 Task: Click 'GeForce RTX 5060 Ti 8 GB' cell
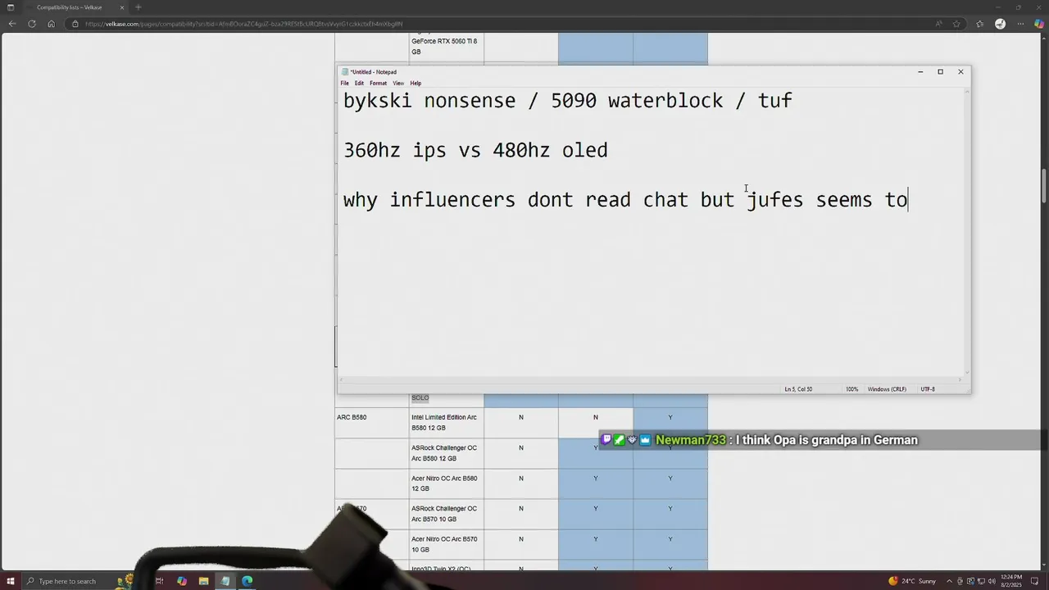(x=447, y=46)
